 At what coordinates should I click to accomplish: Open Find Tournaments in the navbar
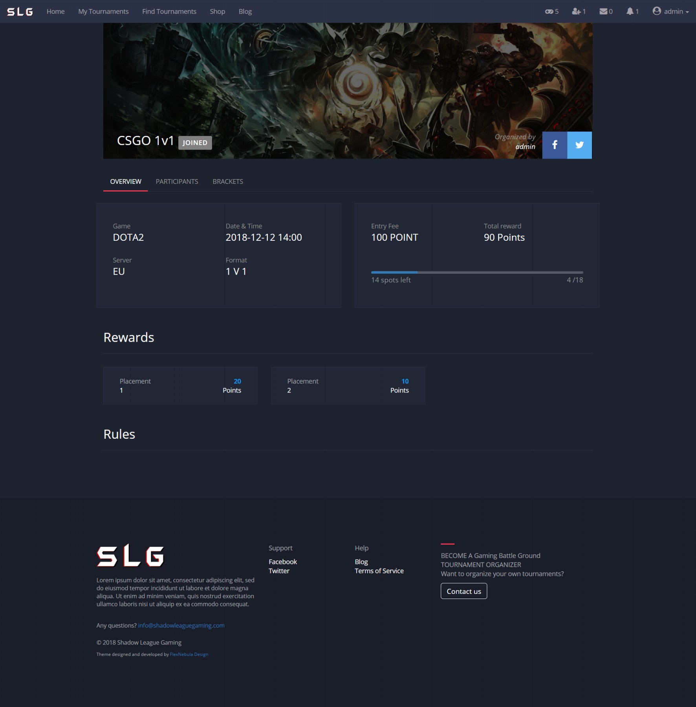pyautogui.click(x=169, y=11)
